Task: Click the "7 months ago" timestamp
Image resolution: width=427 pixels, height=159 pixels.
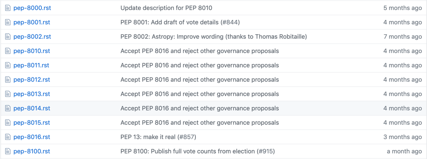Action: [403, 37]
